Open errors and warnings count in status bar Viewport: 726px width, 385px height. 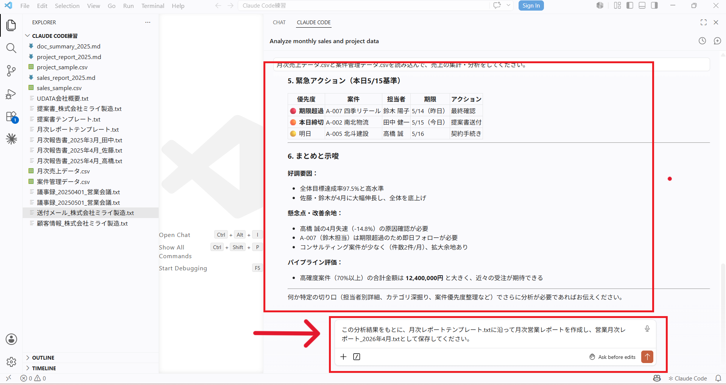(33, 378)
